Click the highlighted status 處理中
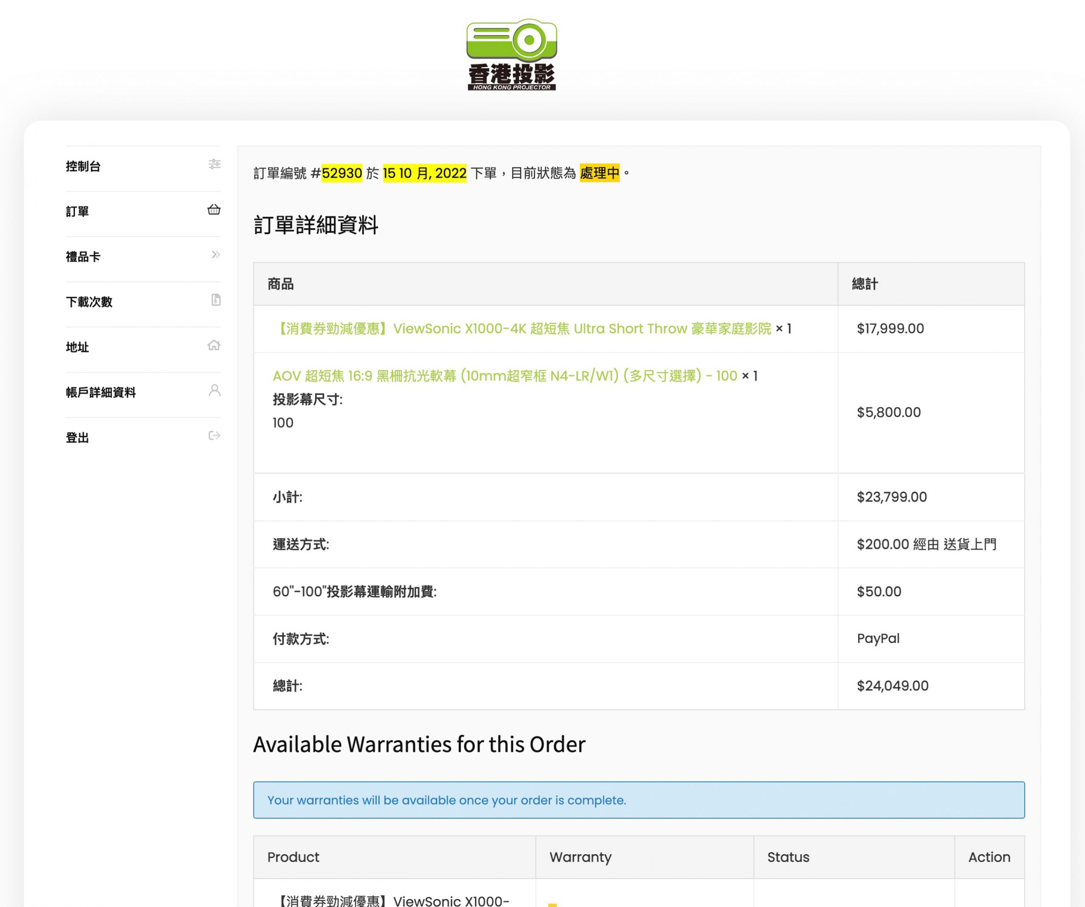The image size is (1085, 907). tap(599, 173)
